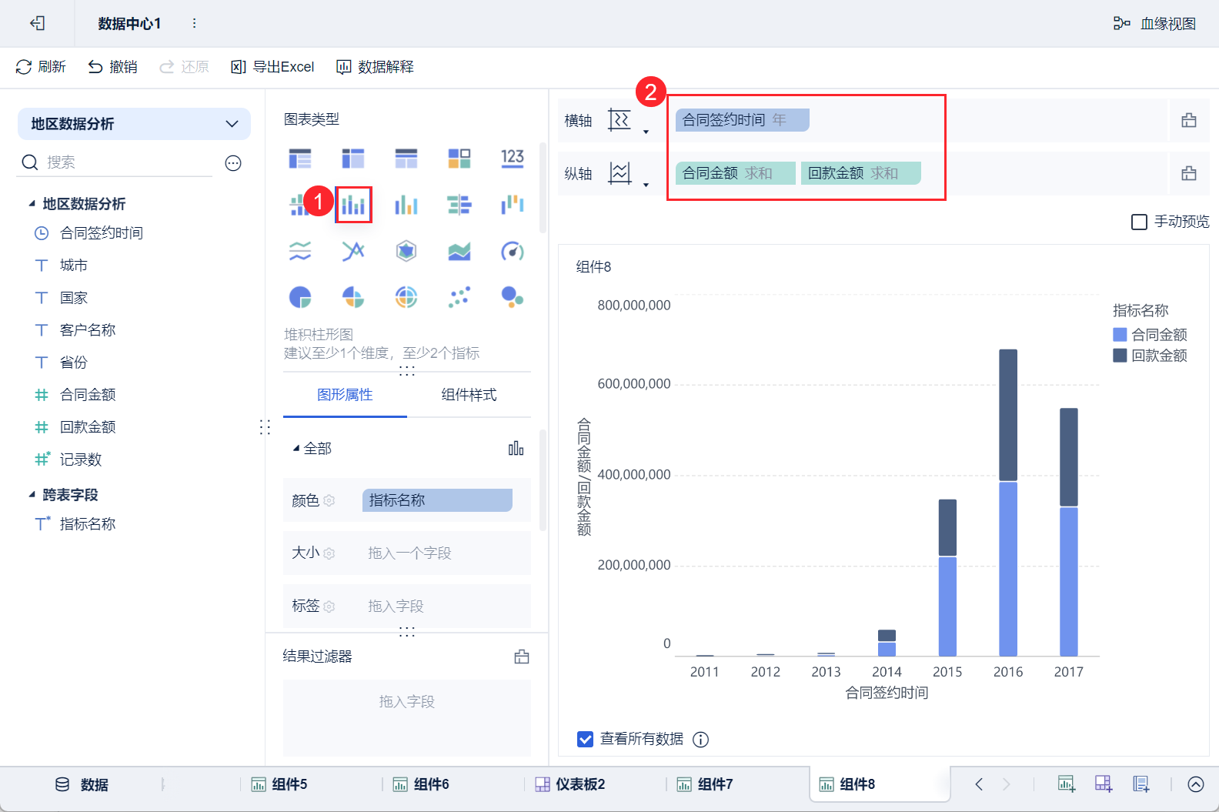The height and width of the screenshot is (812, 1219).
Task: Choose the detail table chart type icon
Action: point(406,159)
